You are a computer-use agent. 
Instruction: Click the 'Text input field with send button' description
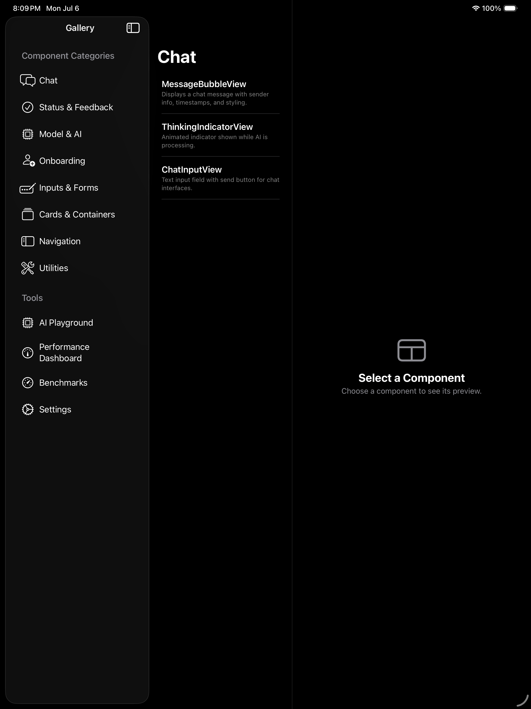220,184
